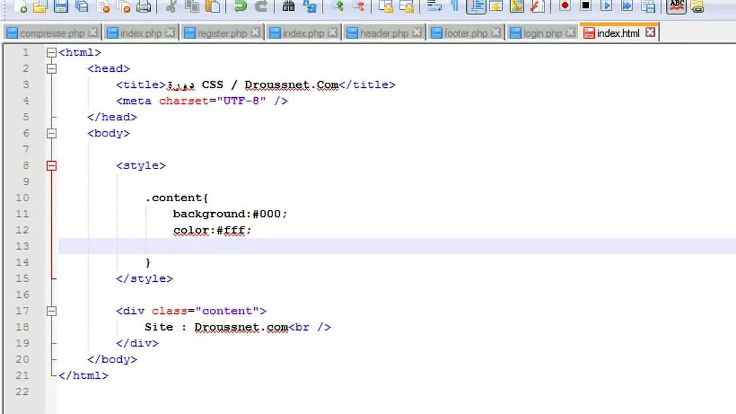The height and width of the screenshot is (414, 736).
Task: Click 'Droussnet.com' on line 18
Action: [241, 327]
